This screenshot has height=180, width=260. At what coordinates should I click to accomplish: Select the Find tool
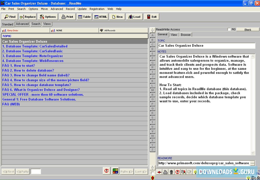click(9, 17)
